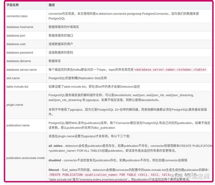Click the table.include.list field name
Image resolution: width=215 pixels, height=185 pixels.
[17, 87]
